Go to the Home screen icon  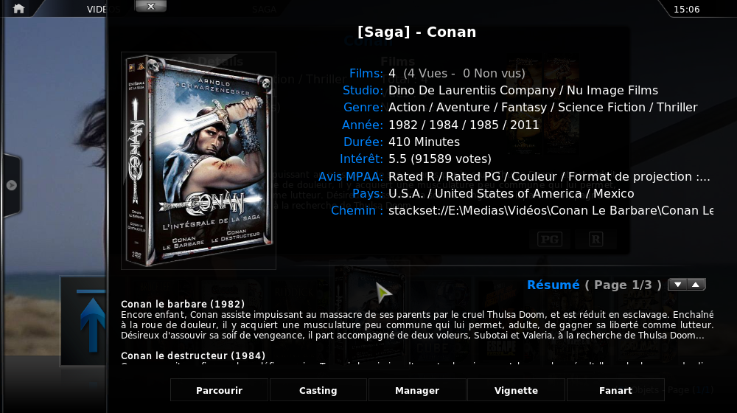tap(19, 8)
